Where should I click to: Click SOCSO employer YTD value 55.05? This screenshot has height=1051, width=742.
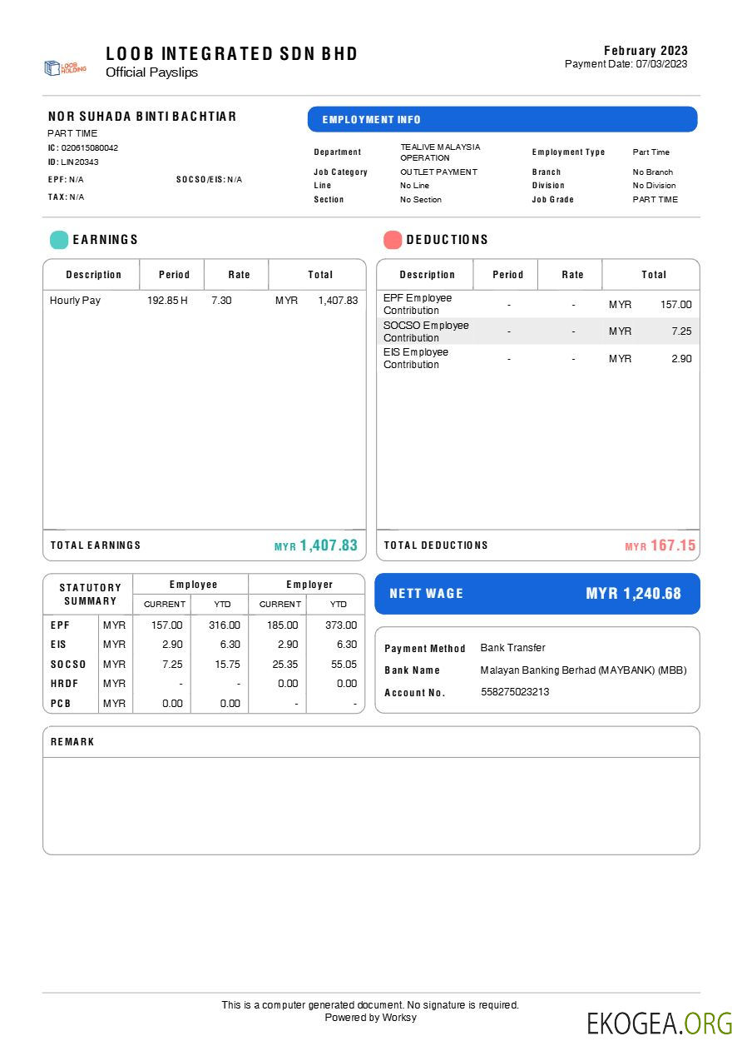click(x=344, y=665)
